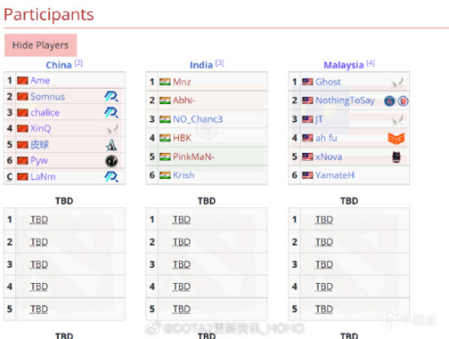Open reference footnote 2 beside China
449x339 pixels.
click(79, 63)
